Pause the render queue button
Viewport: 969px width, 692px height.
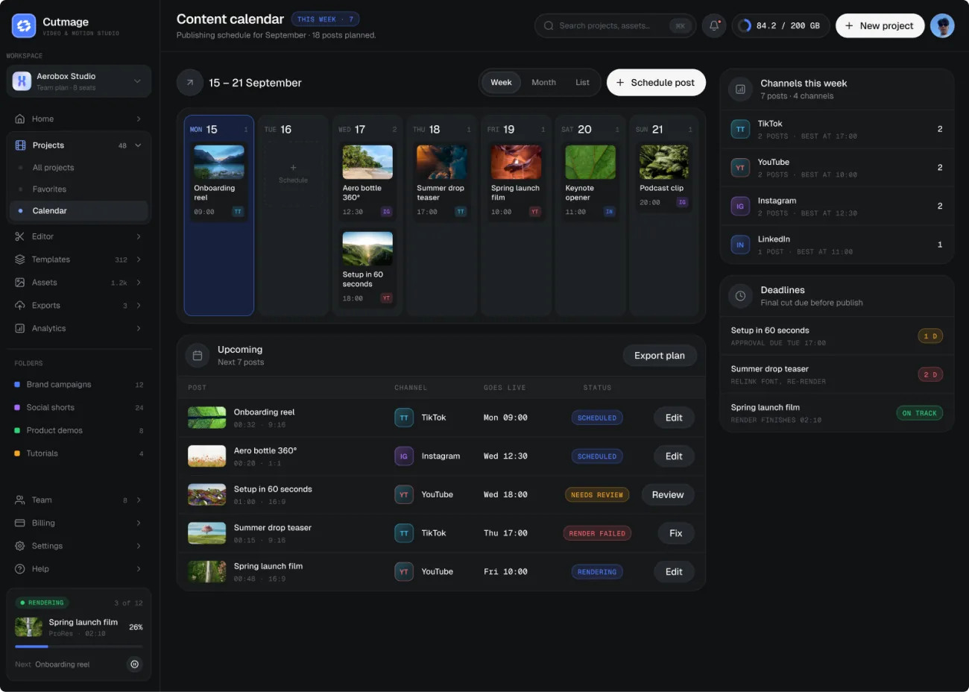click(134, 664)
